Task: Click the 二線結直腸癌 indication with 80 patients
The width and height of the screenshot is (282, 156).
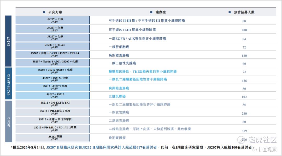Action: click(119, 121)
